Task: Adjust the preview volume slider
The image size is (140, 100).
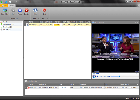Action: [x=116, y=76]
